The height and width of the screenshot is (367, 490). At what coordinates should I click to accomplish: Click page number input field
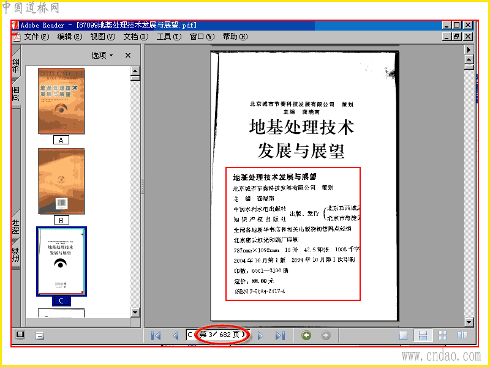tap(217, 335)
